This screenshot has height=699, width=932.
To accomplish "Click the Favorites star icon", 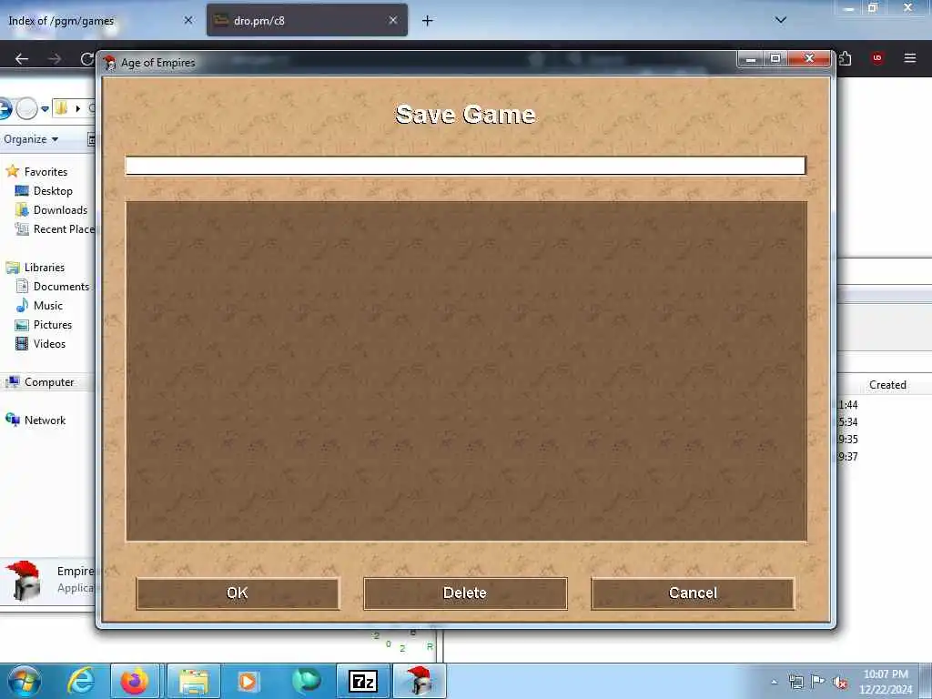I will click(x=13, y=171).
